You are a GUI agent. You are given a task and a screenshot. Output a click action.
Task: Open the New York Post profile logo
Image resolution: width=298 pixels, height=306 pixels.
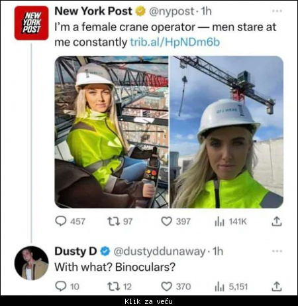coord(31,23)
